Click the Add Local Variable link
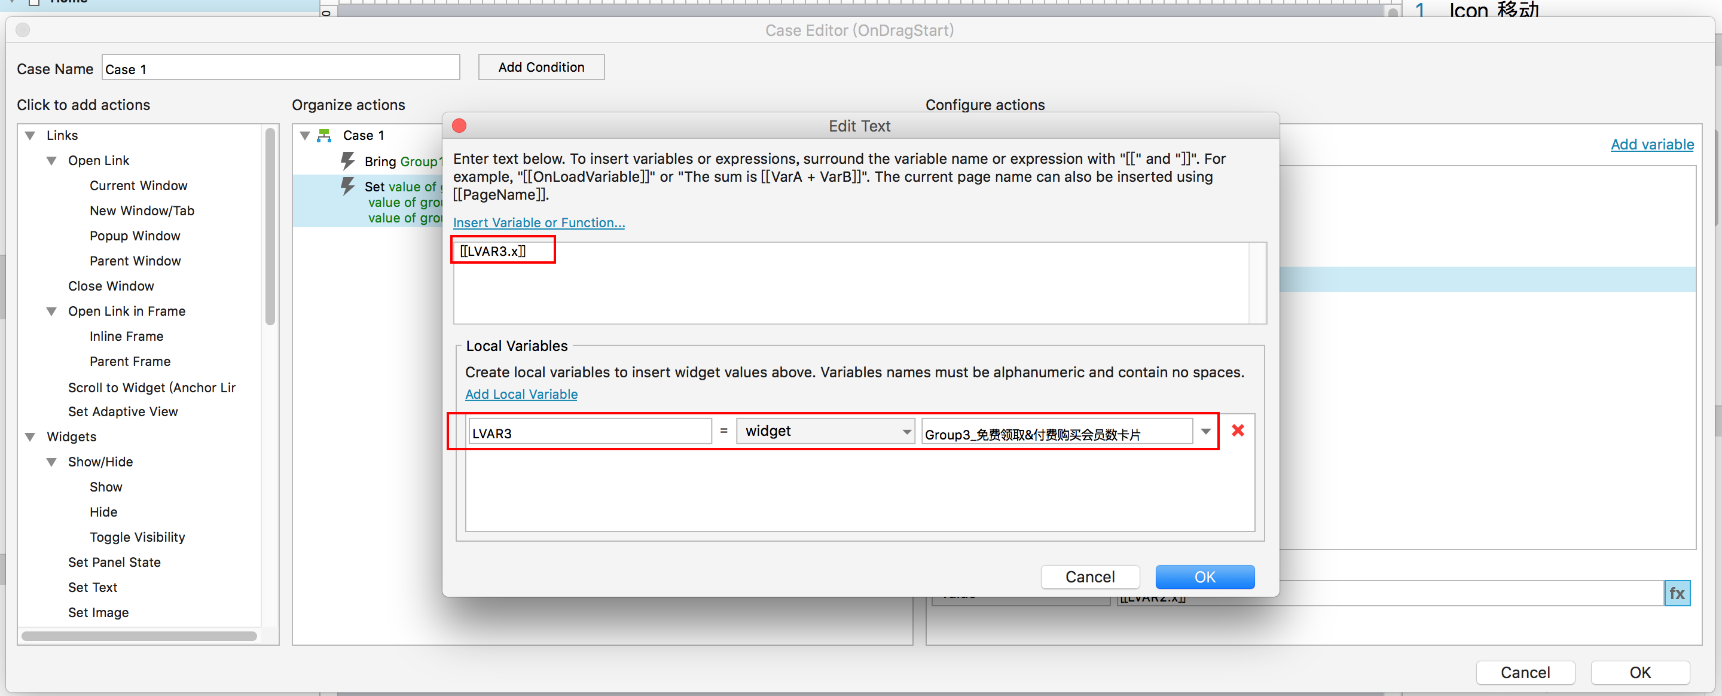Image resolution: width=1722 pixels, height=696 pixels. 521,395
